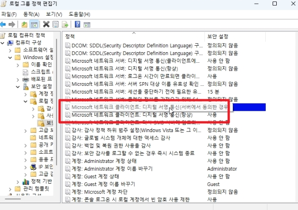Expand the 이름 확인 정책 node
The image size is (298, 210).
tap(18, 65)
